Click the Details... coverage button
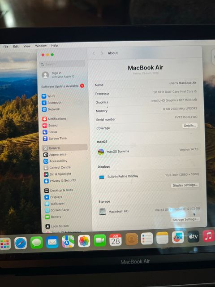Screen dimensions: 215x287 pos(190,126)
